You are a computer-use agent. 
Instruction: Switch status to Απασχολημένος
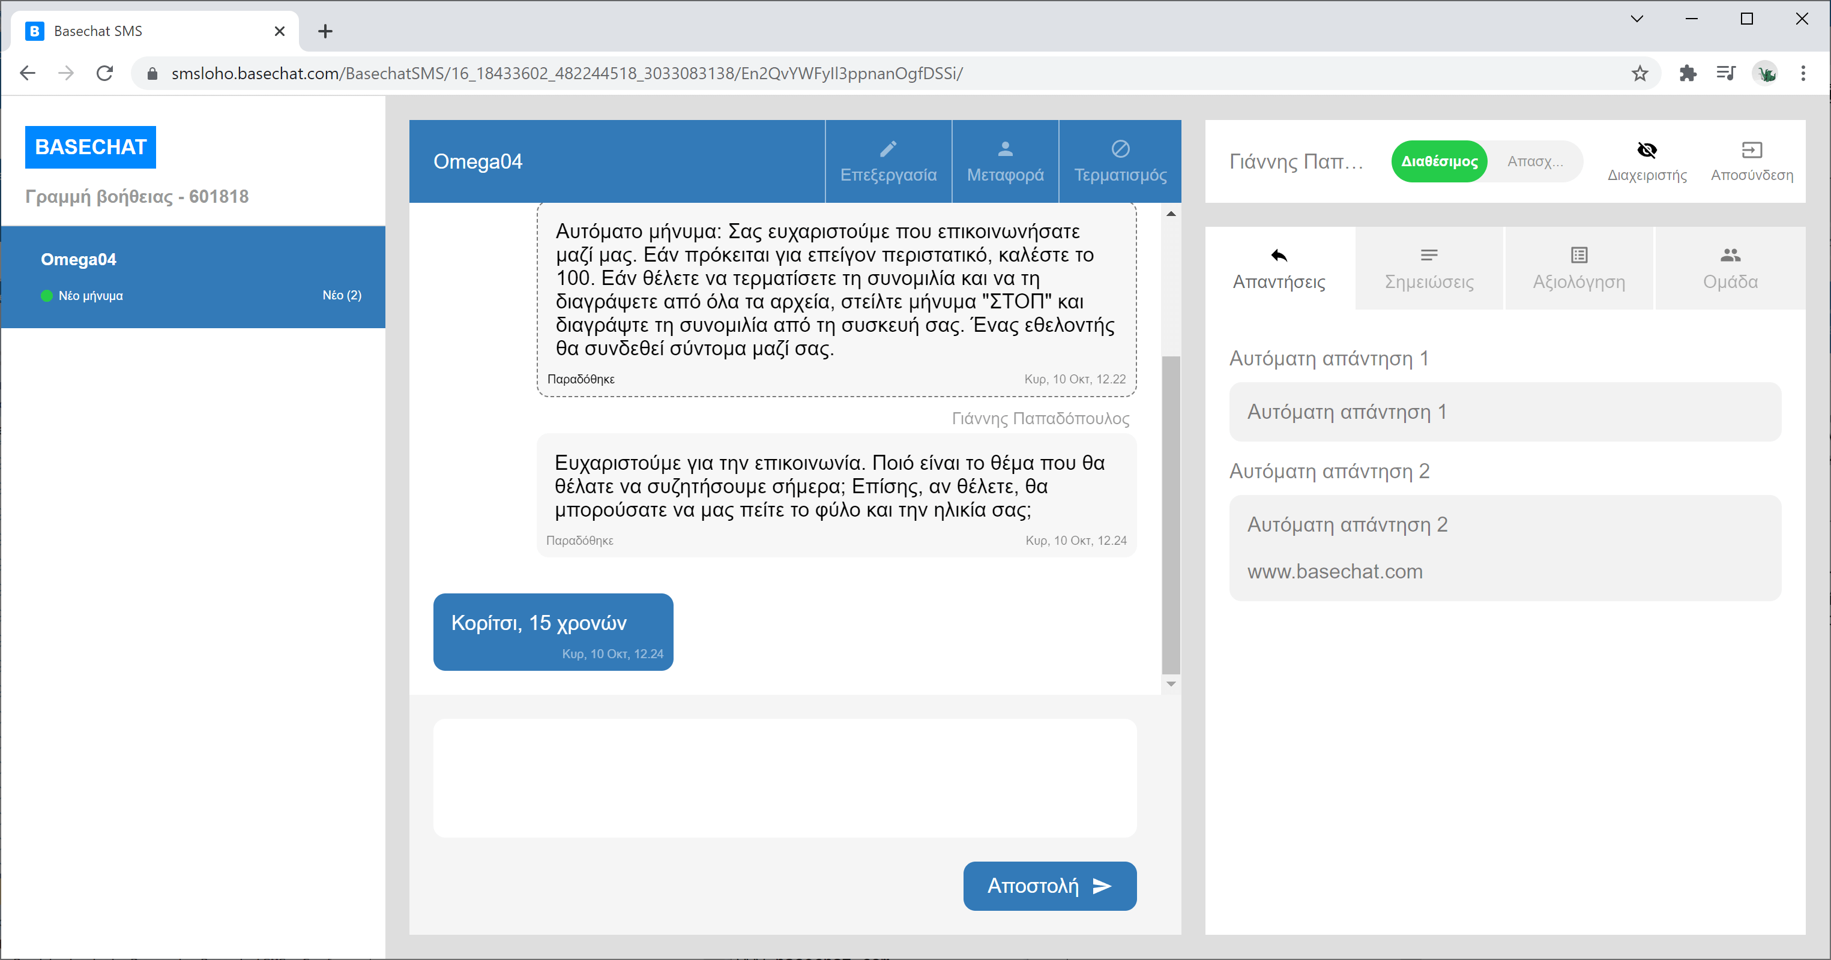pos(1535,161)
